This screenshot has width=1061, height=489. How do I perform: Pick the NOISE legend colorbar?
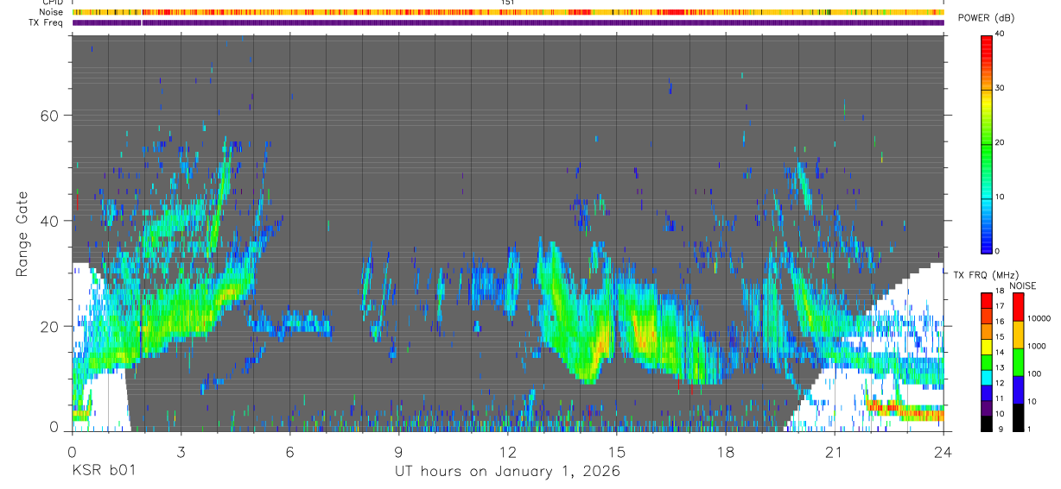[x=1018, y=361]
